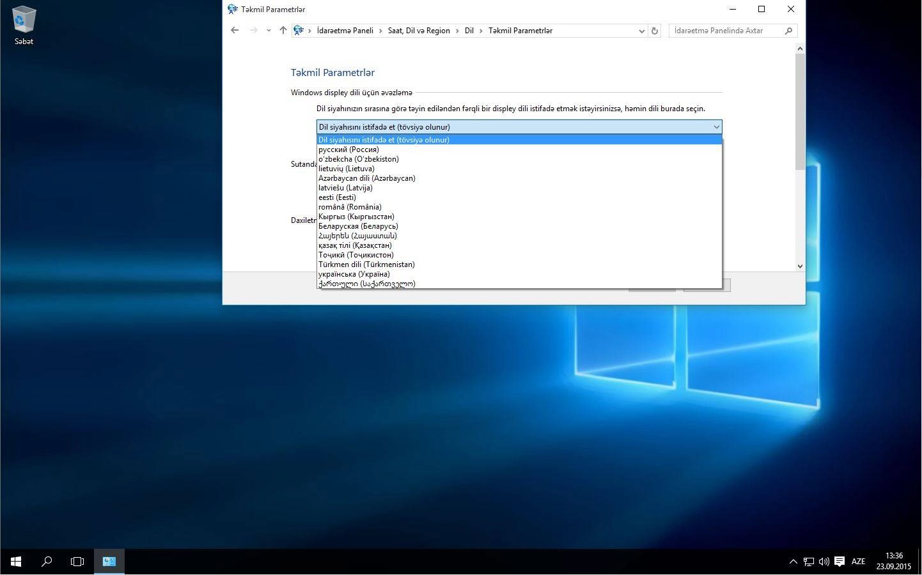Minimize the Təkmil Parametrlər window

pos(732,9)
